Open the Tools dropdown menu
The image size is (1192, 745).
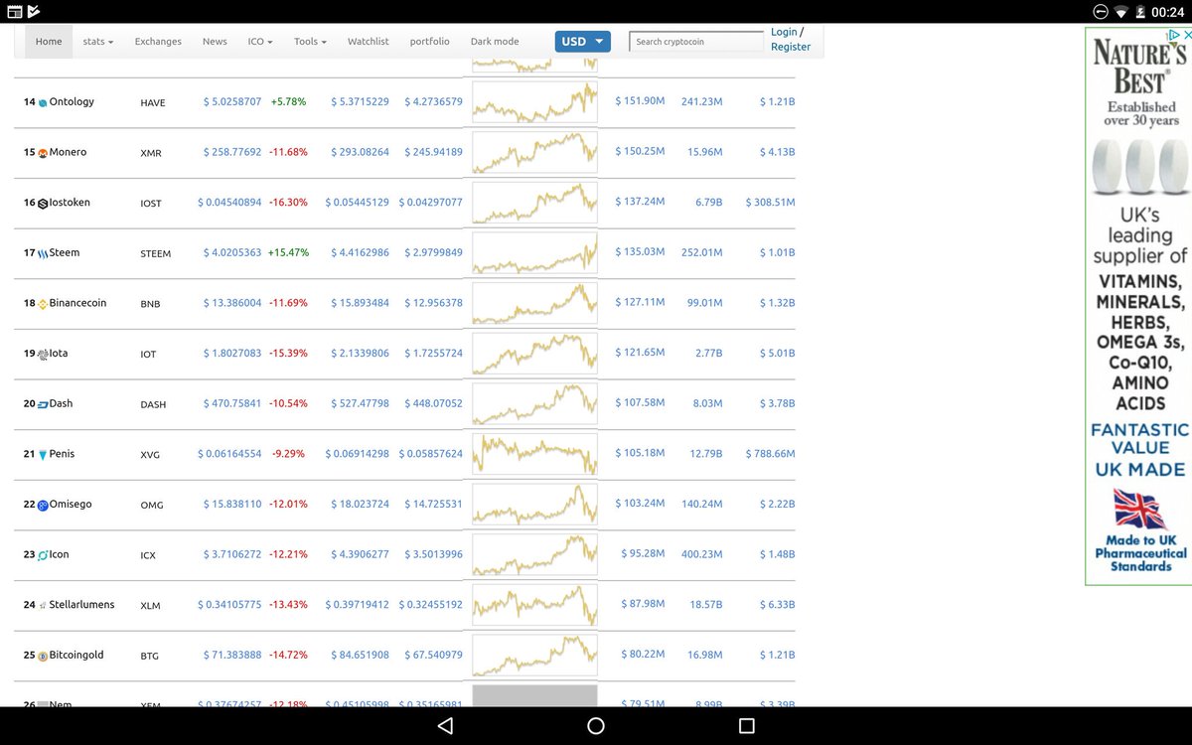tap(310, 42)
